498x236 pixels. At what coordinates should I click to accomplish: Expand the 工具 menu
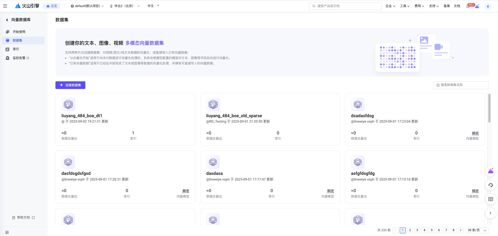405,6
